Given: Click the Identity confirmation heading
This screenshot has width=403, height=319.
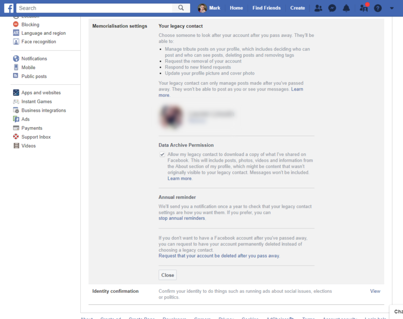Looking at the screenshot, I should point(116,291).
